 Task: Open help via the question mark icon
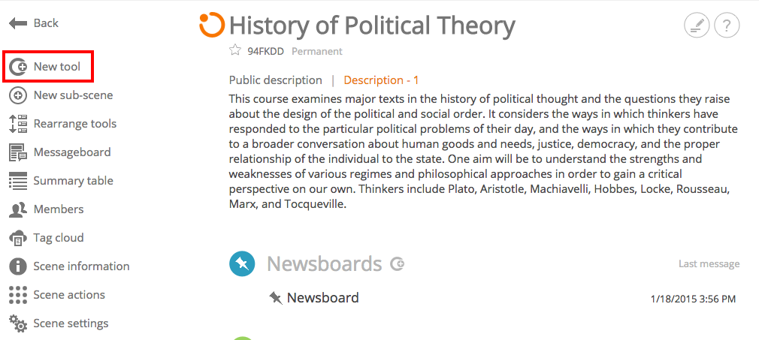coord(727,26)
